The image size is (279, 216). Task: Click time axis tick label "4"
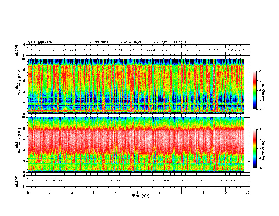coord(116,193)
